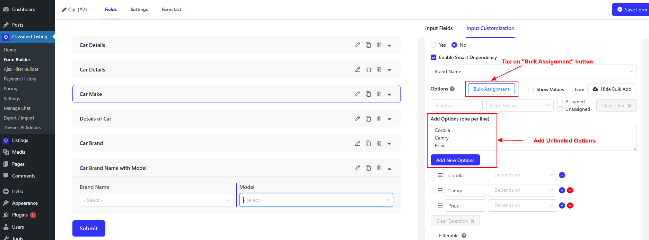The image size is (649, 240).
Task: Open the Depends on dropdown for Corolla
Action: coord(523,175)
